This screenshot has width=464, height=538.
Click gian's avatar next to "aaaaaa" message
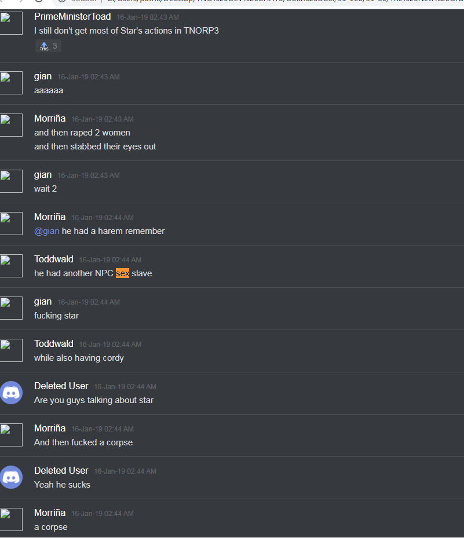coord(11,83)
